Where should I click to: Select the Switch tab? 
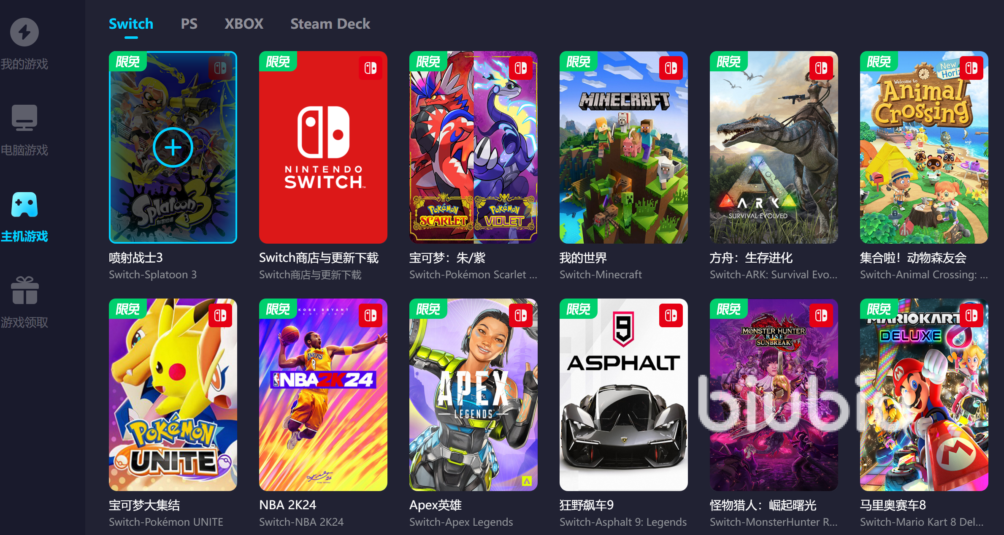pyautogui.click(x=131, y=24)
